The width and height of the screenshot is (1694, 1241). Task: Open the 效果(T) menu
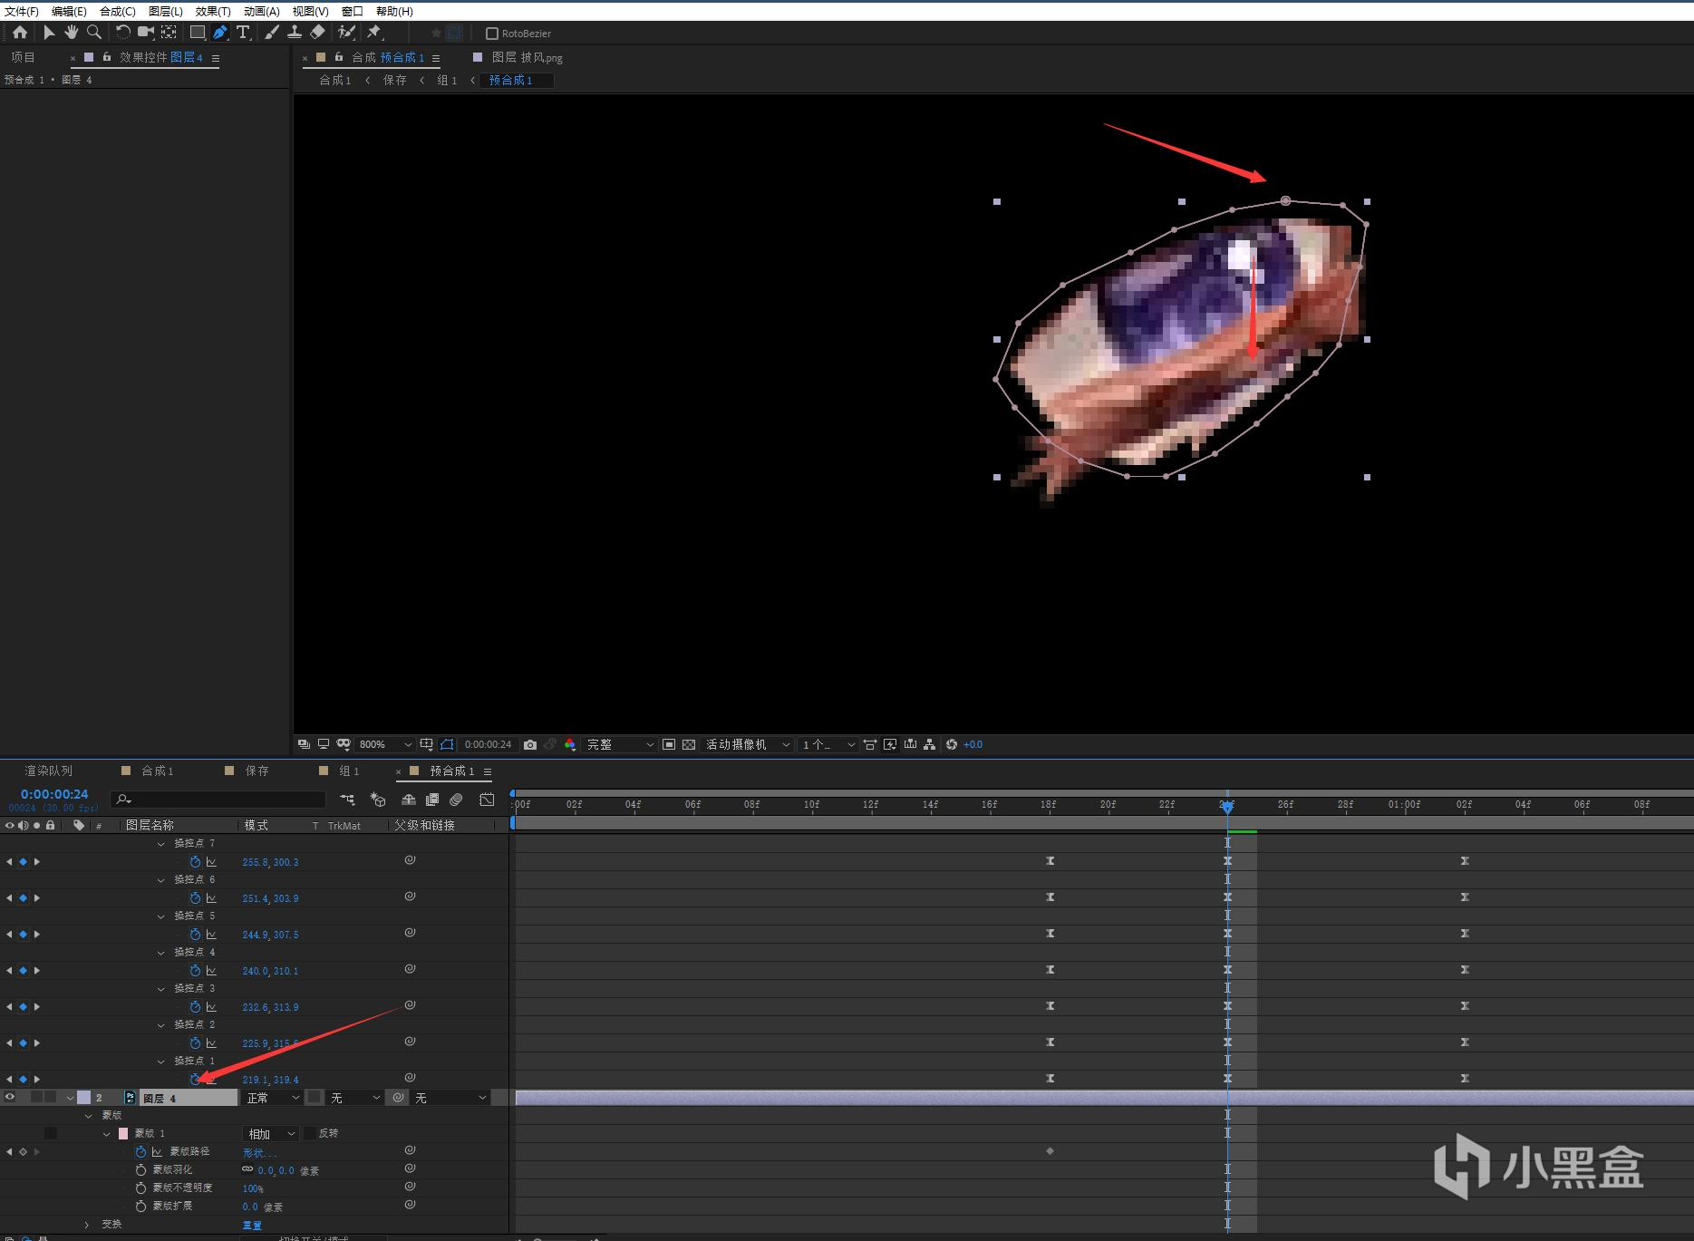click(213, 11)
